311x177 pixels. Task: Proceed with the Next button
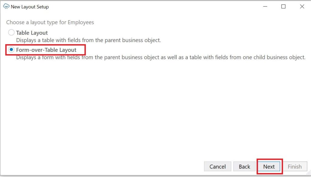pyautogui.click(x=269, y=166)
